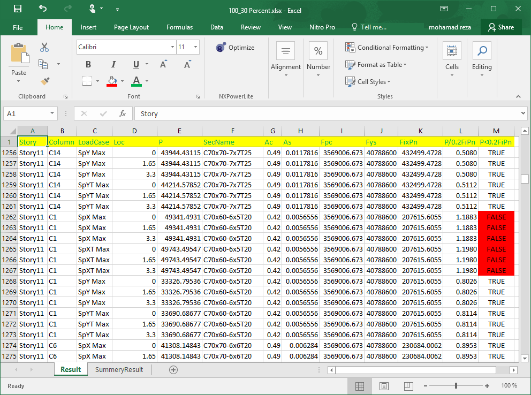Open the Name Box dropdown arrow

point(52,113)
